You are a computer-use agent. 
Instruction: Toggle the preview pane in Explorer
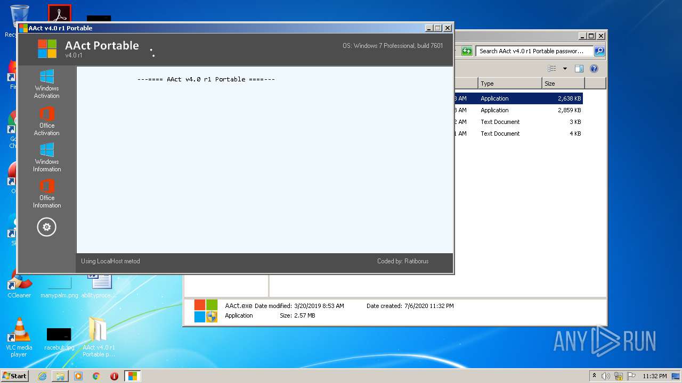click(579, 69)
